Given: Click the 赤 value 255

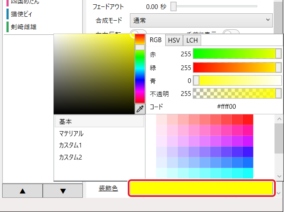Looking at the screenshot, I should [186, 54].
